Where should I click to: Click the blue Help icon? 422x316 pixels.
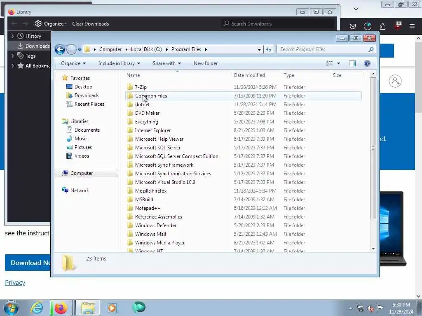coord(367,63)
